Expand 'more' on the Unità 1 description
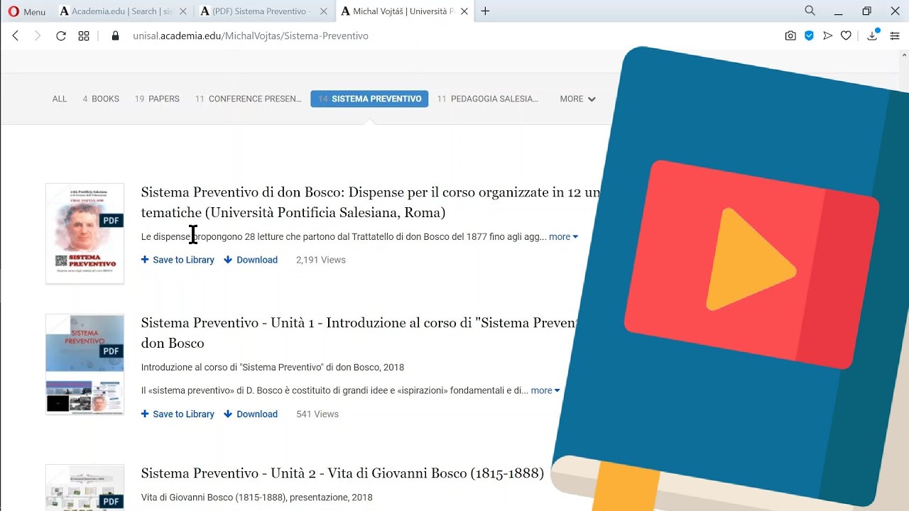The image size is (909, 511). pyautogui.click(x=545, y=390)
